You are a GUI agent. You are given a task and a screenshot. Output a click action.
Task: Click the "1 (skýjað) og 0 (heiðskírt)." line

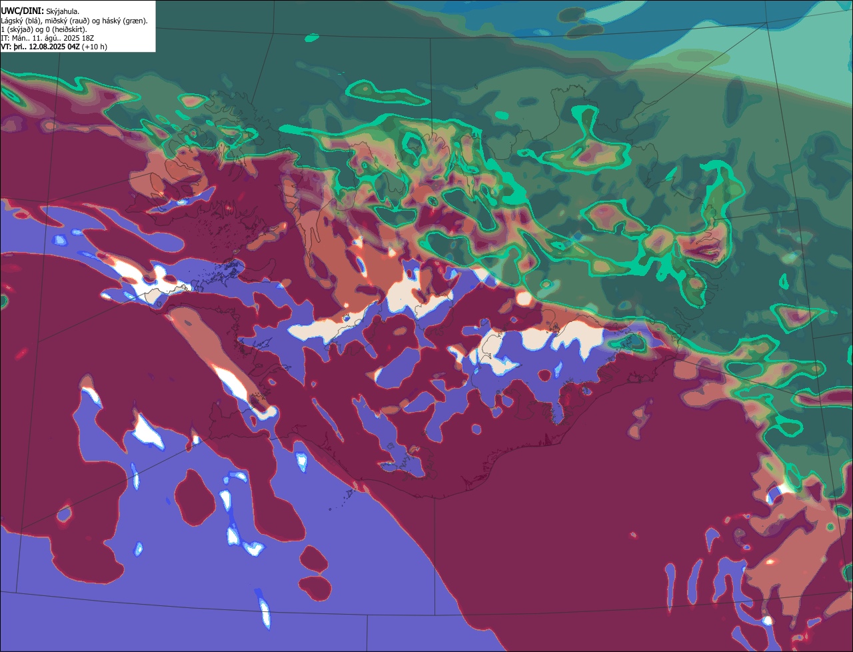click(43, 29)
